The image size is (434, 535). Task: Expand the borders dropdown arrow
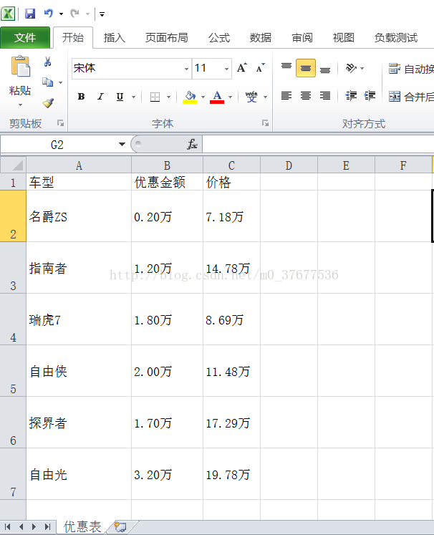[x=168, y=97]
